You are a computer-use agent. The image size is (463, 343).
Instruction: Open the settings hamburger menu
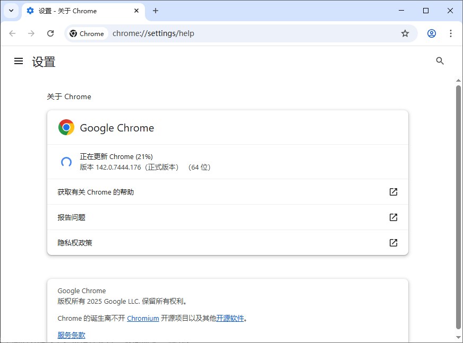point(19,60)
